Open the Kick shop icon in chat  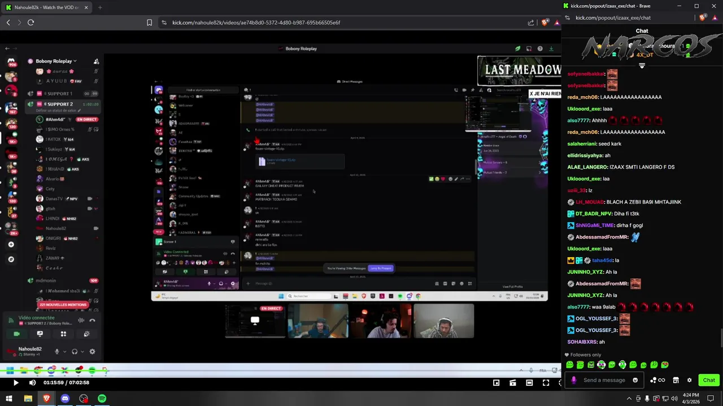676,380
